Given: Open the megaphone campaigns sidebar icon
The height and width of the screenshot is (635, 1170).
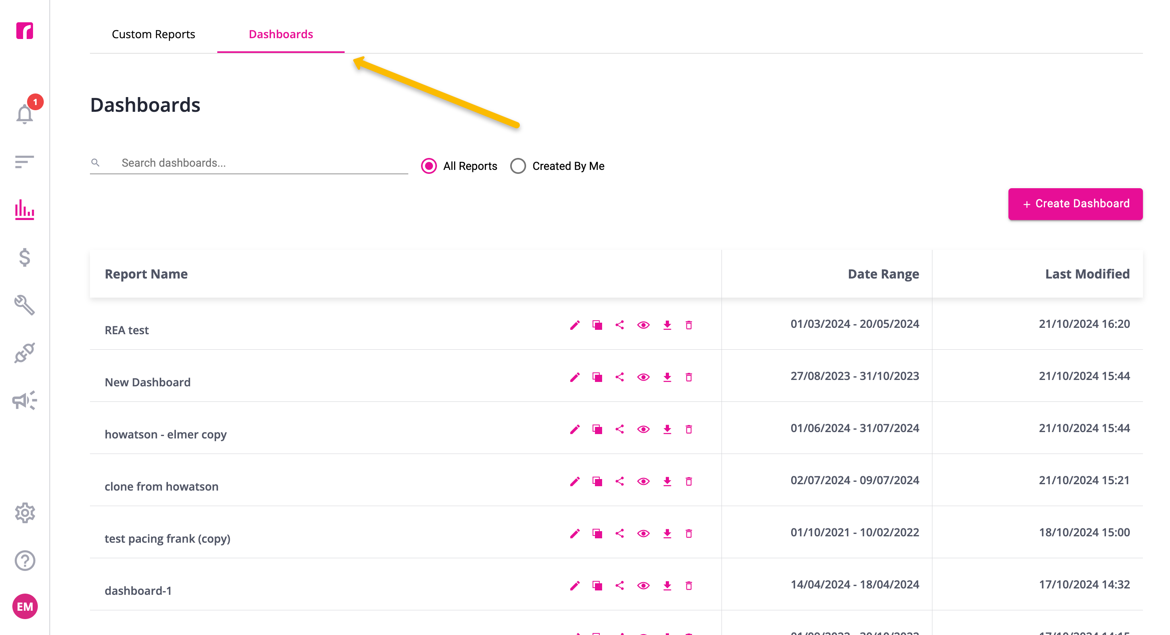Looking at the screenshot, I should click(25, 400).
